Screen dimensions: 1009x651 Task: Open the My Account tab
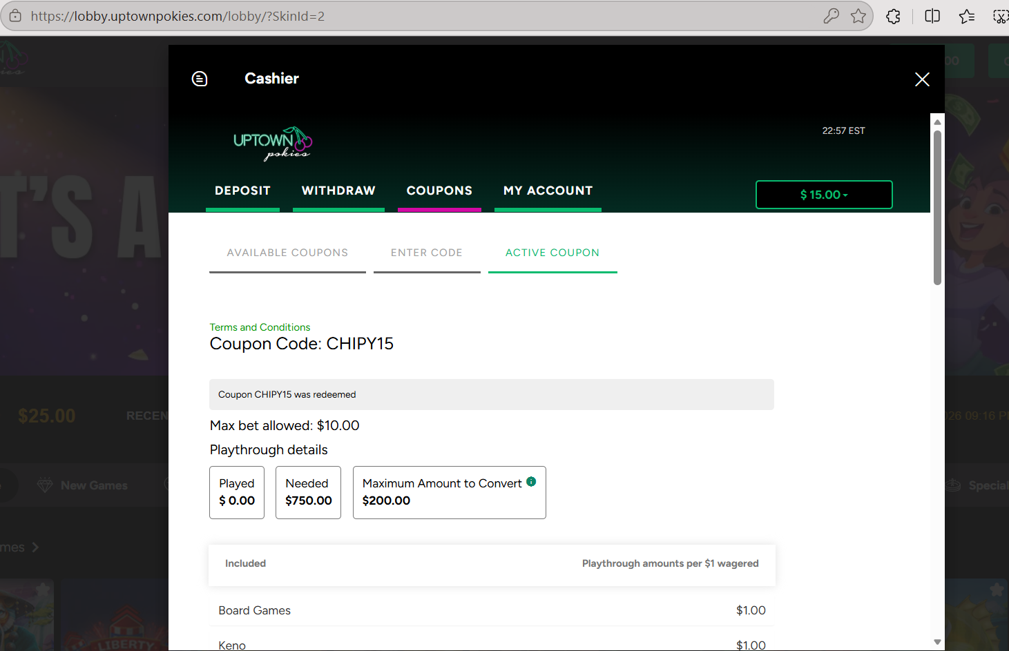click(548, 191)
